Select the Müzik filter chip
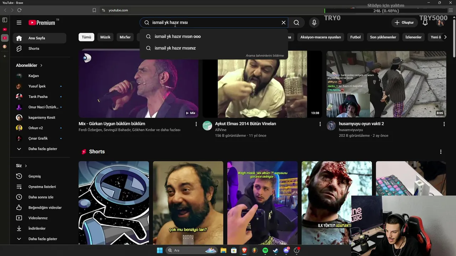Image resolution: width=456 pixels, height=256 pixels. (x=105, y=37)
